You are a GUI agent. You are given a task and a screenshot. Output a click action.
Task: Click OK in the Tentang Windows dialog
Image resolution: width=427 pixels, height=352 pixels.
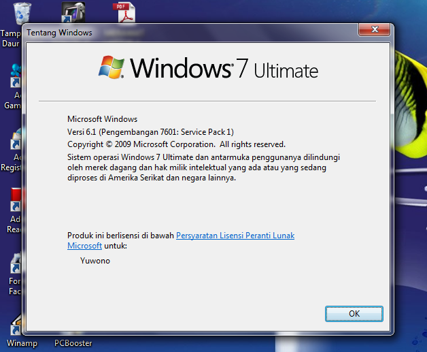tap(354, 314)
